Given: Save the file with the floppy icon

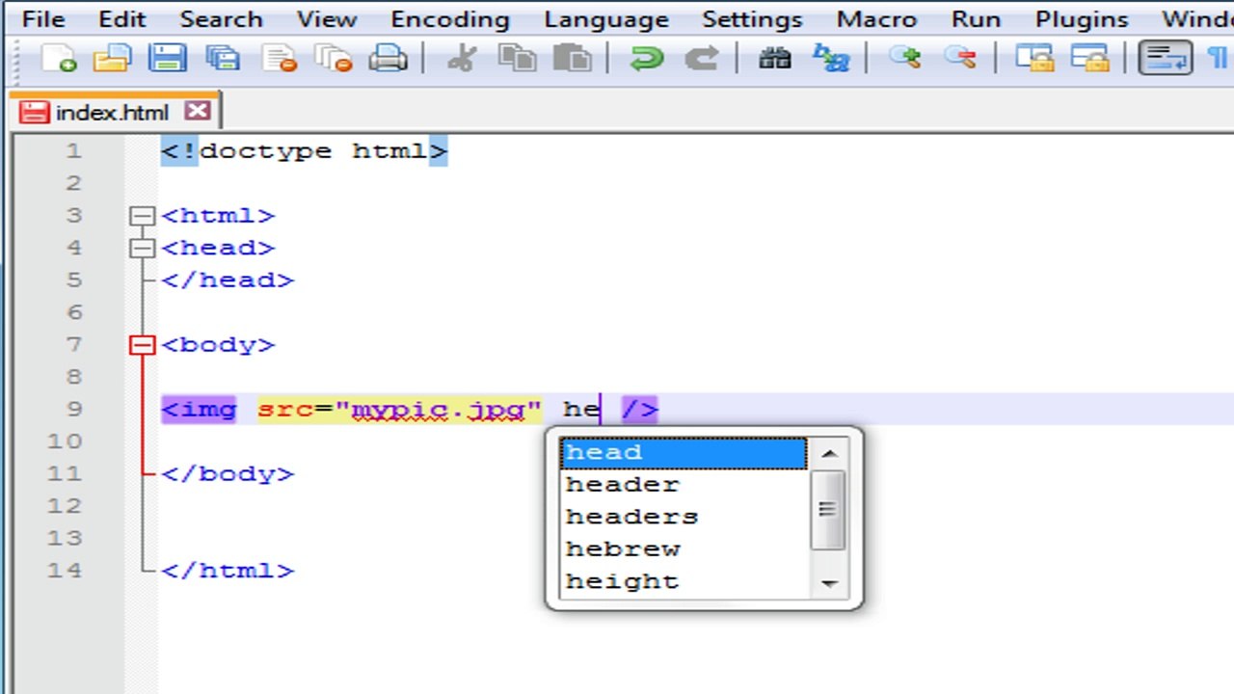Looking at the screenshot, I should pos(167,59).
